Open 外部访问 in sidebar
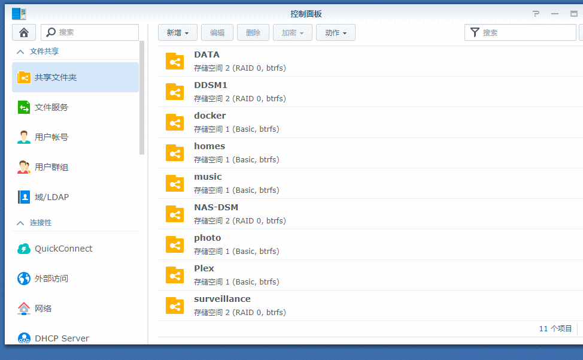The height and width of the screenshot is (360, 583). coord(75,278)
